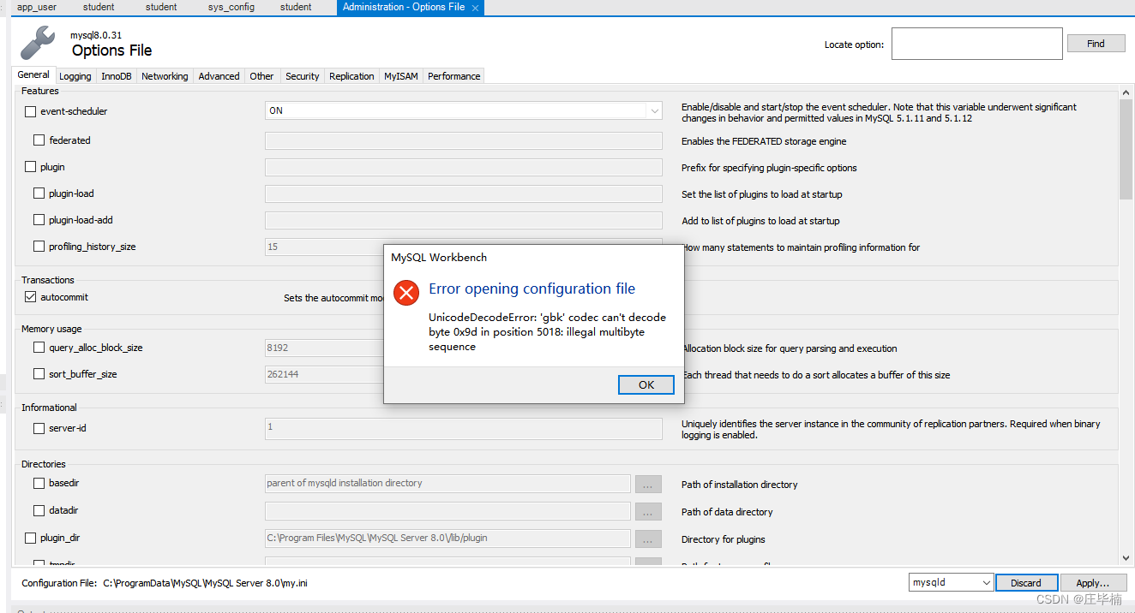Enable profiling_history_size checkbox

(x=39, y=247)
